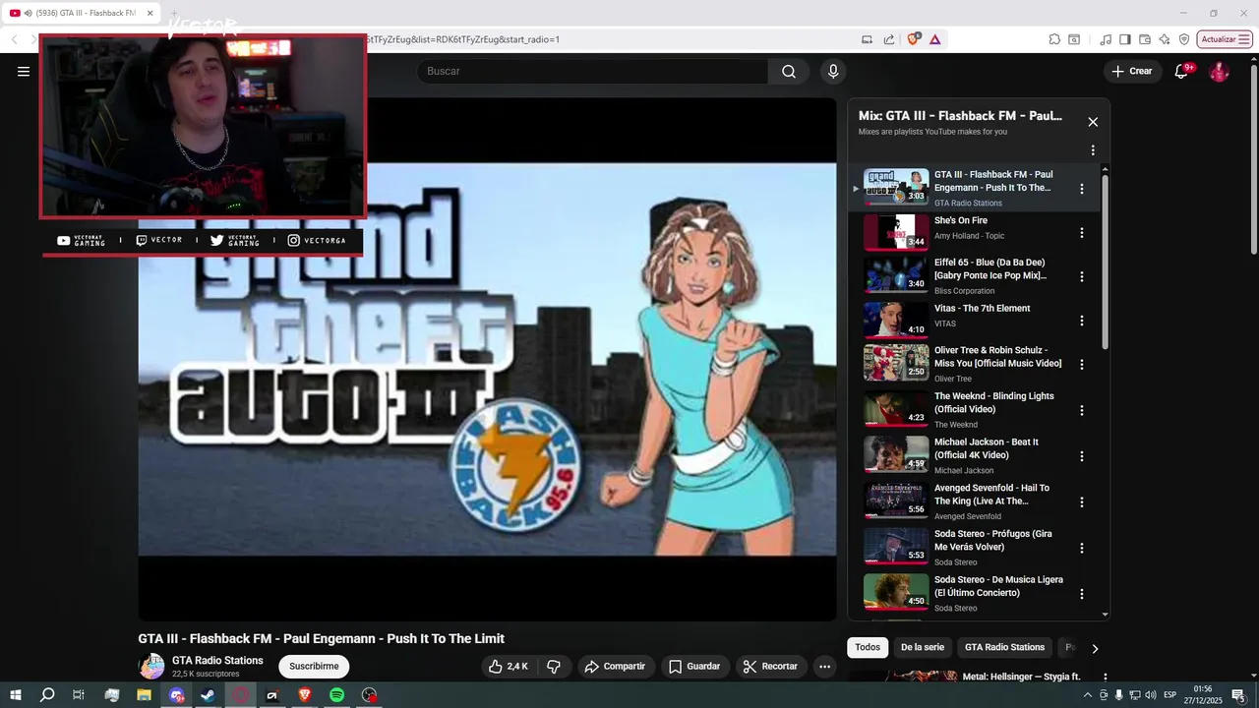Show more filter chips with right arrow
Screen dimensions: 1259x708
(1095, 648)
